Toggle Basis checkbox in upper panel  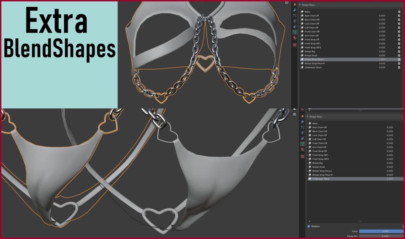coord(399,11)
